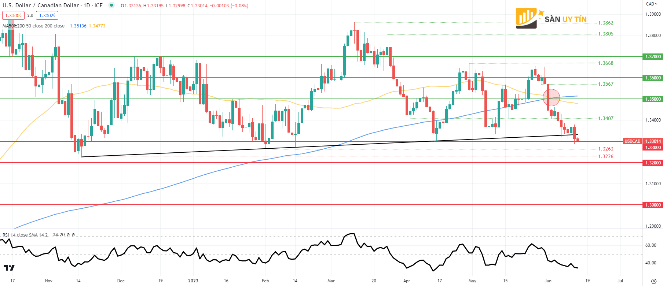Screen dimensions: 663x286
Task: Click the RSI value 34.20
Action: pyautogui.click(x=59, y=235)
